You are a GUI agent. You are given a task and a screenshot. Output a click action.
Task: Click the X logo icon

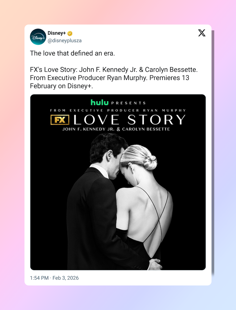(x=202, y=33)
